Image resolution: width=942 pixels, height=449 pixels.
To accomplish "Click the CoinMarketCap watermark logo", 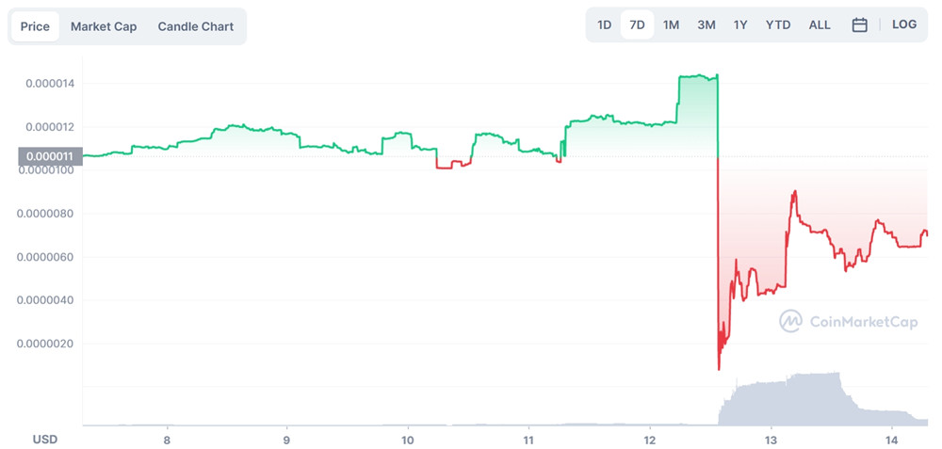I will [848, 322].
